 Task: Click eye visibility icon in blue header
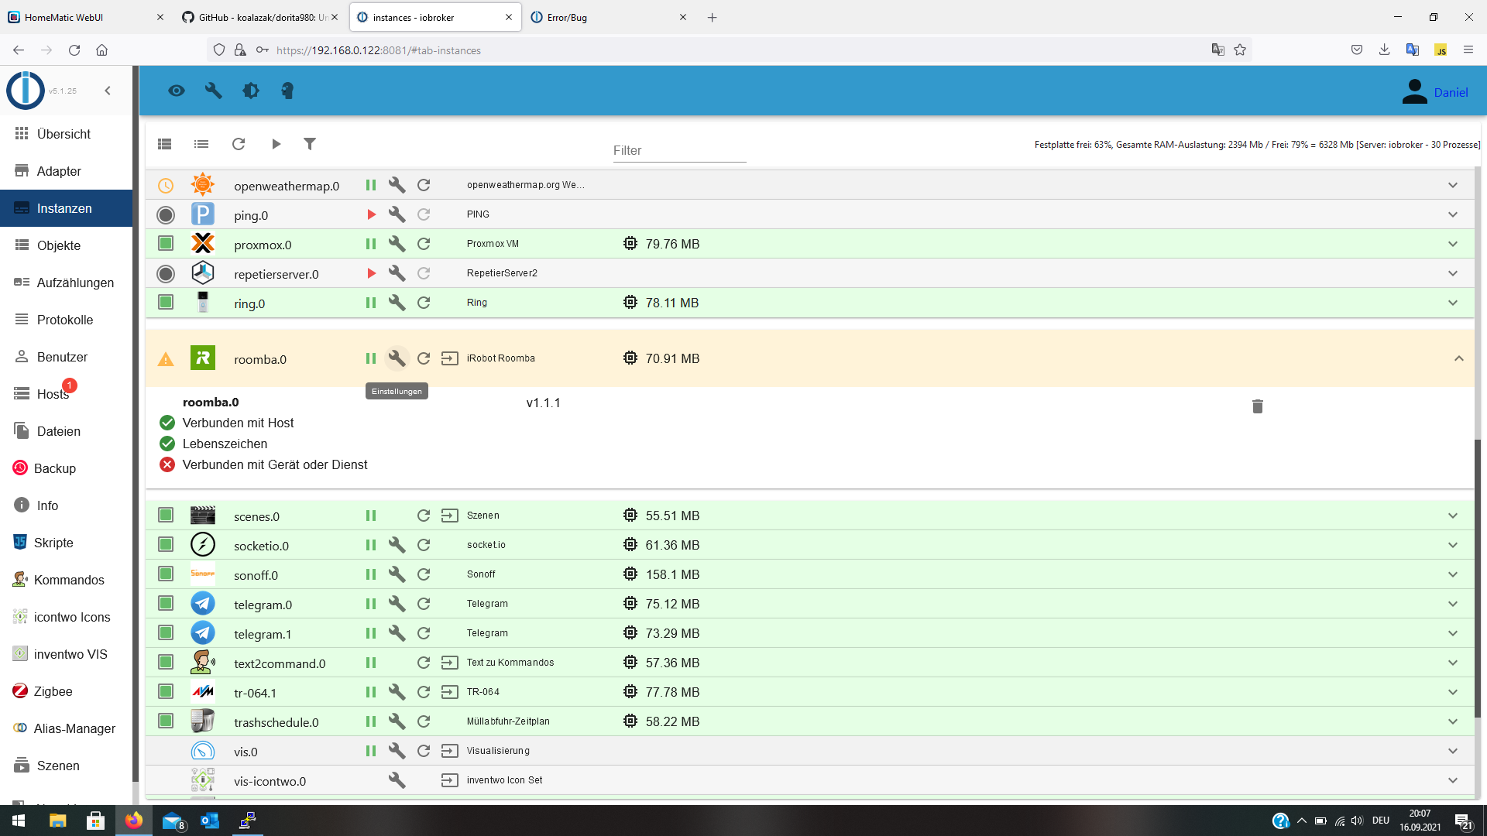coord(177,91)
